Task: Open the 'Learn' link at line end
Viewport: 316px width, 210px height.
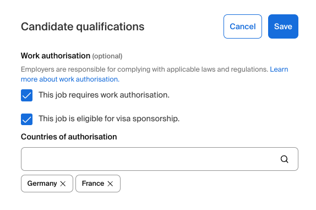Action: 279,69
